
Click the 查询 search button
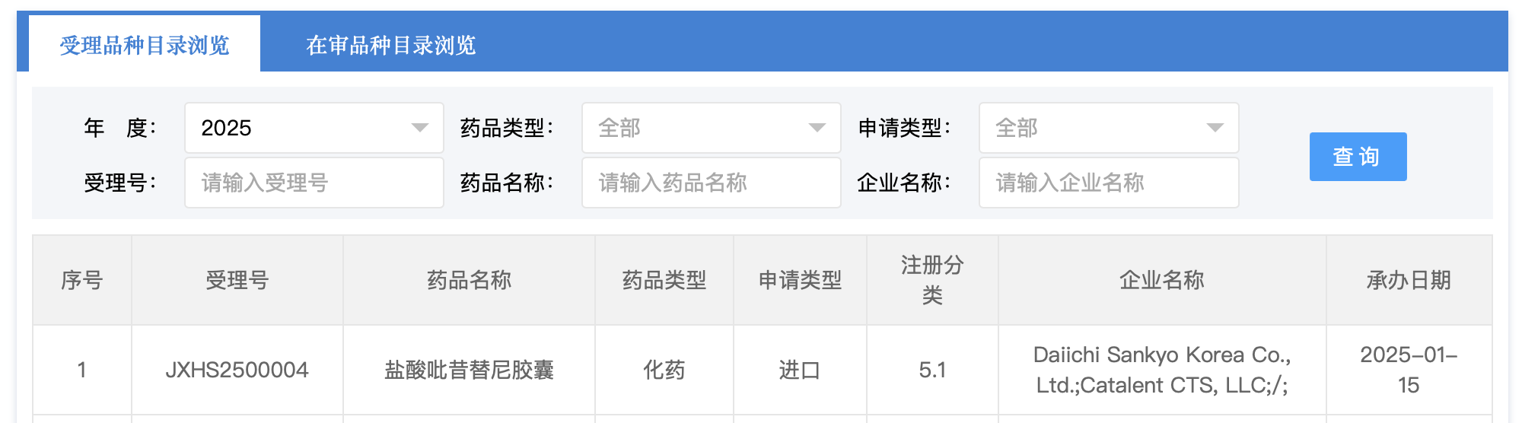1358,157
